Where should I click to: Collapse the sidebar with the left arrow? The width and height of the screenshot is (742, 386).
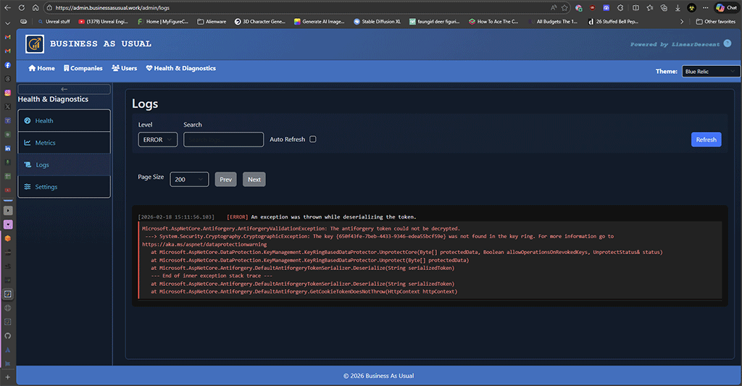[x=64, y=89]
